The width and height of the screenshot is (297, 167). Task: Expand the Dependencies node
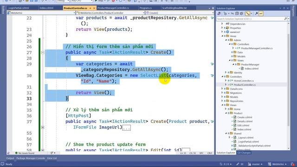222,24
